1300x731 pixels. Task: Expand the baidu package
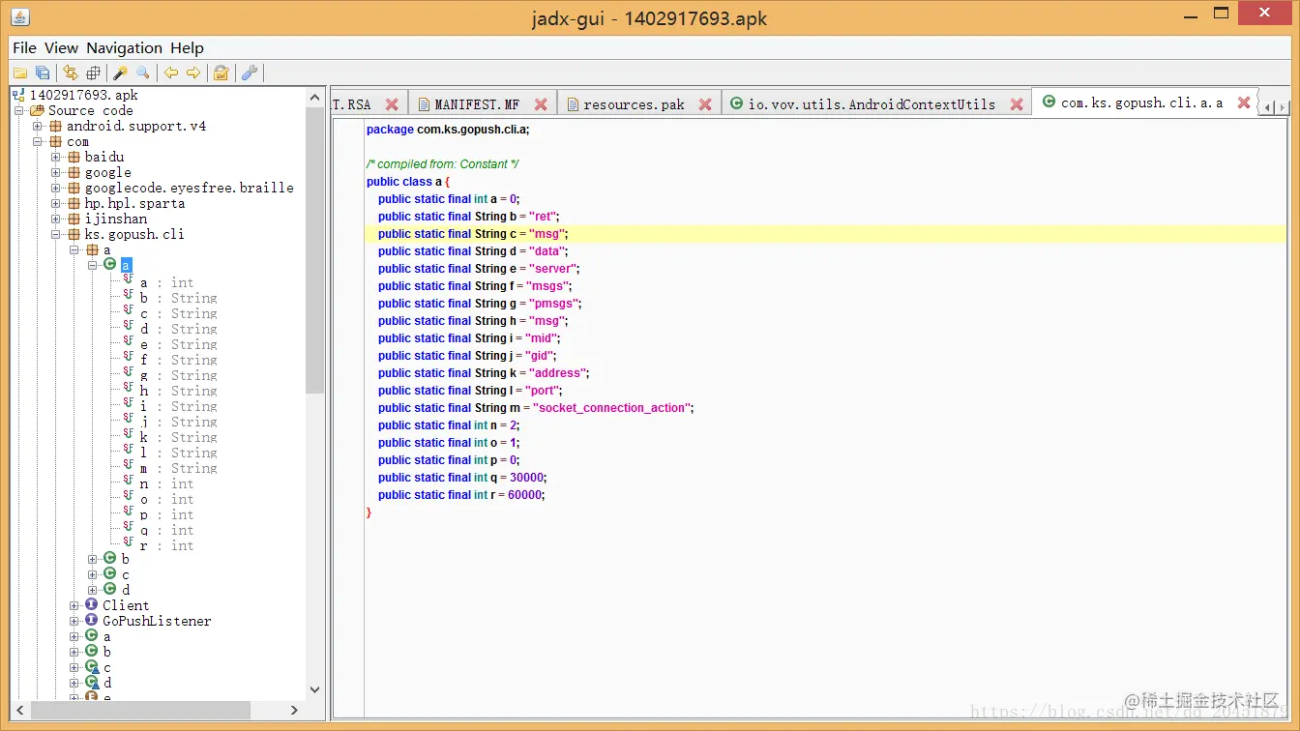point(56,158)
